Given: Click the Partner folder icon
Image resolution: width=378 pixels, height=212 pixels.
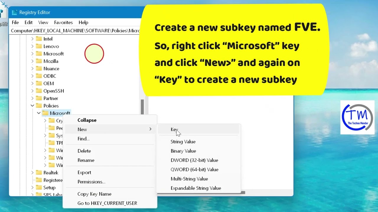Looking at the screenshot, I should click(x=39, y=98).
